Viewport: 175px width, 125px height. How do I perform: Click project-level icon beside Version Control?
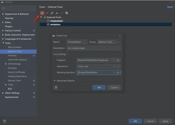(x=34, y=31)
